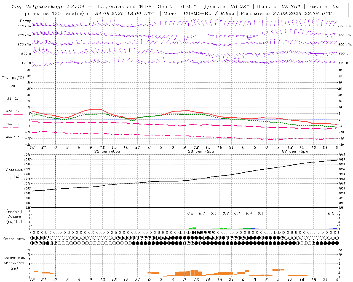
Task: Click the left-side 500 м wind level label
Action: 26,54
